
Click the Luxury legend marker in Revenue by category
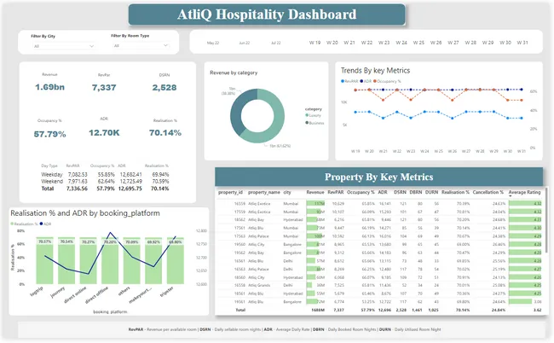[307, 115]
